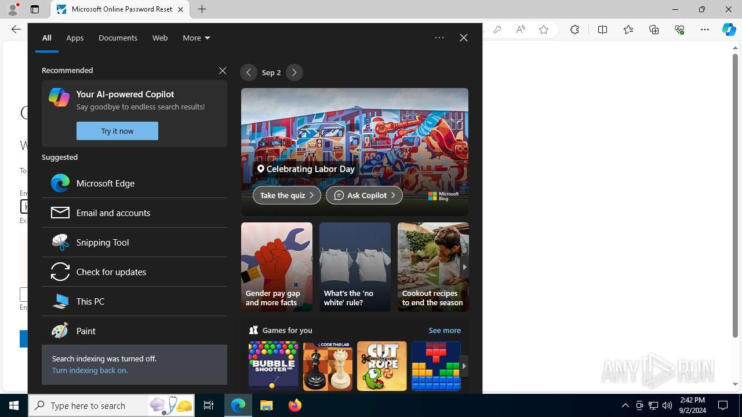The height and width of the screenshot is (417, 742).
Task: Add this page to favorites star
Action: pyautogui.click(x=544, y=30)
